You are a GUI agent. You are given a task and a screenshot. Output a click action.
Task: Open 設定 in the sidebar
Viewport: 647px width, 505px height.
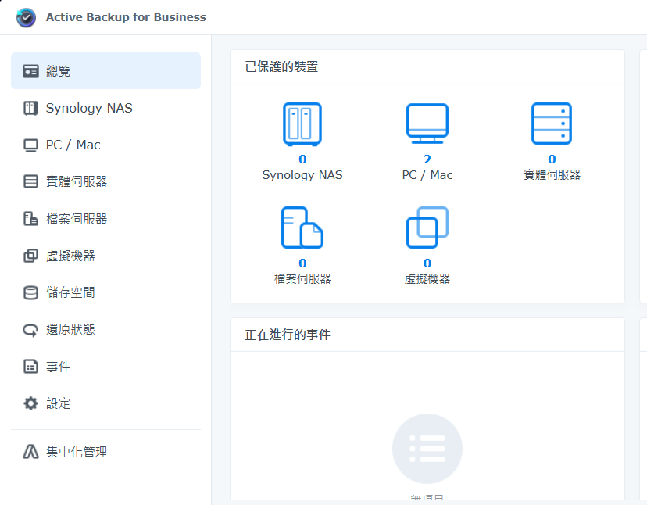pos(105,403)
